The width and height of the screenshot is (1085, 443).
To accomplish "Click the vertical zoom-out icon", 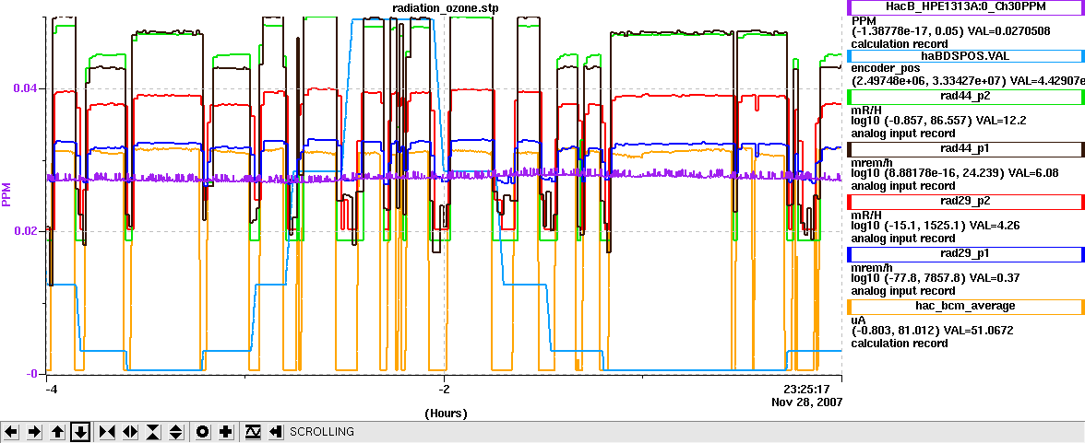I will click(x=175, y=432).
